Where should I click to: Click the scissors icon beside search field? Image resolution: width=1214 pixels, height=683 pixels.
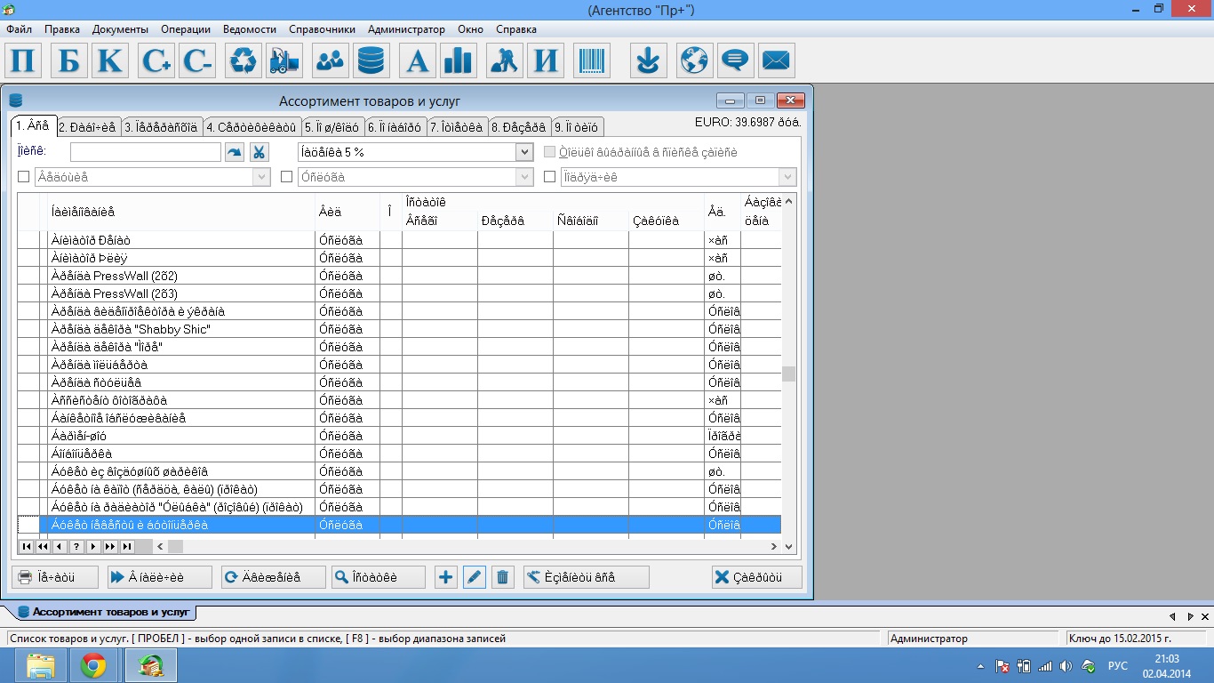coord(259,152)
